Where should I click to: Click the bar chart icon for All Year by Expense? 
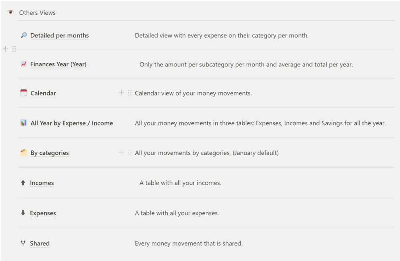coord(23,123)
